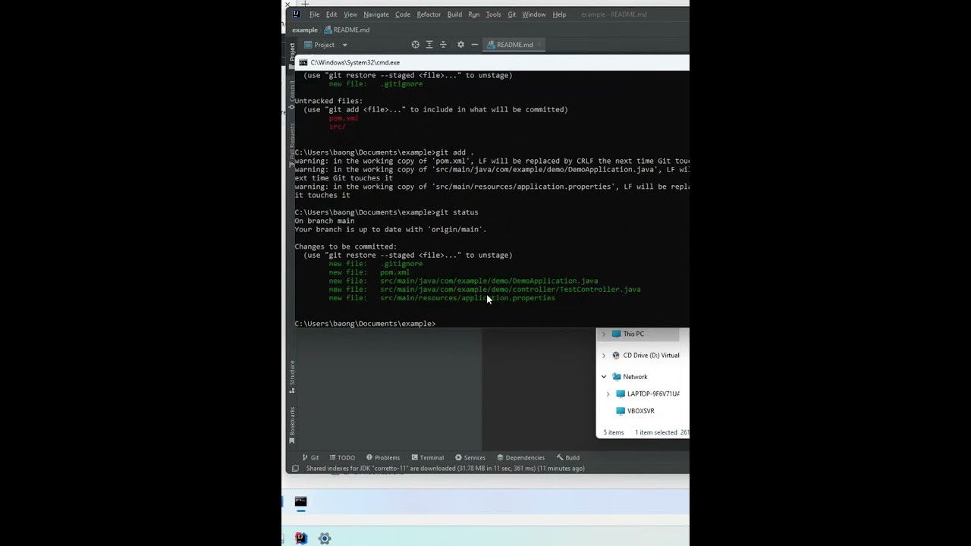
Task: Open the Structure tool window
Action: (291, 376)
